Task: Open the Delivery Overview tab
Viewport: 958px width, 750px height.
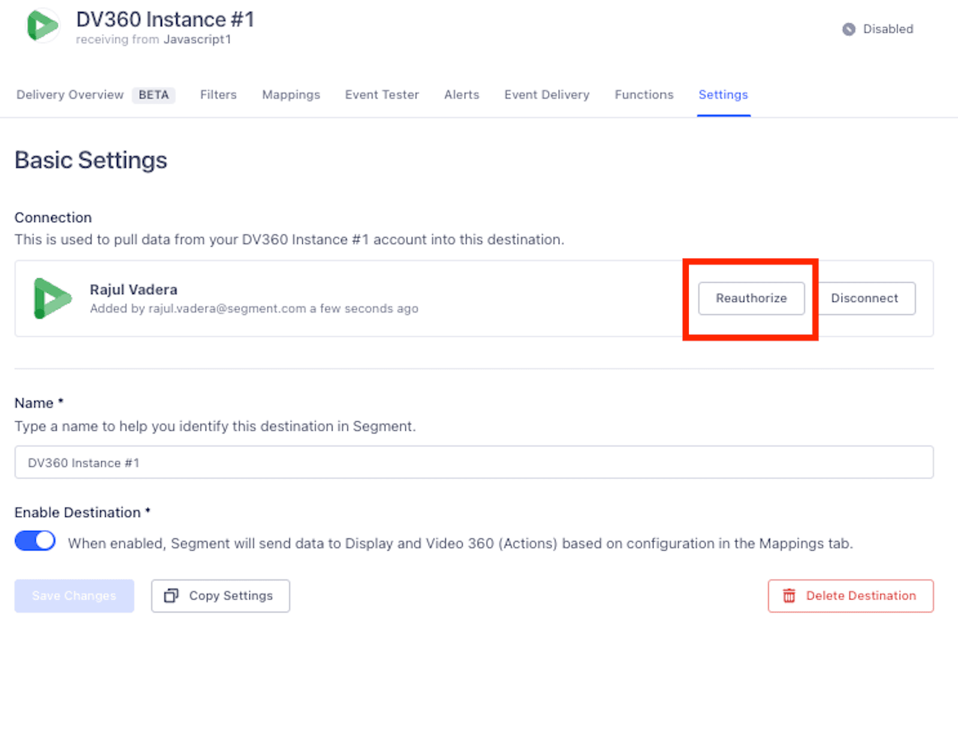Action: pos(70,95)
